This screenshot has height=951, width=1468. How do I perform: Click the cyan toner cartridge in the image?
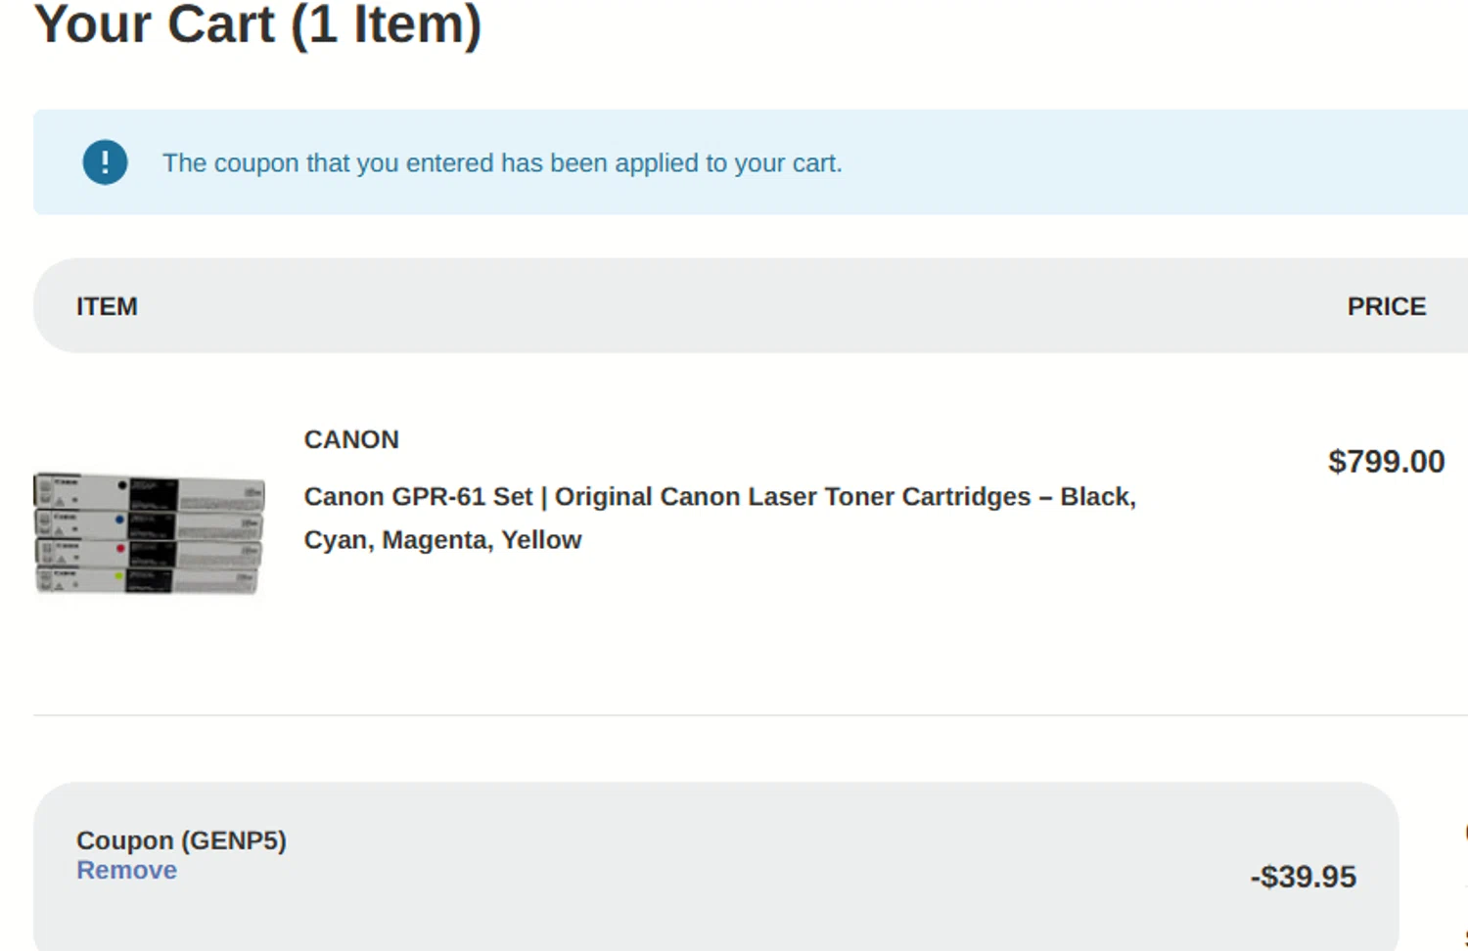click(x=149, y=522)
